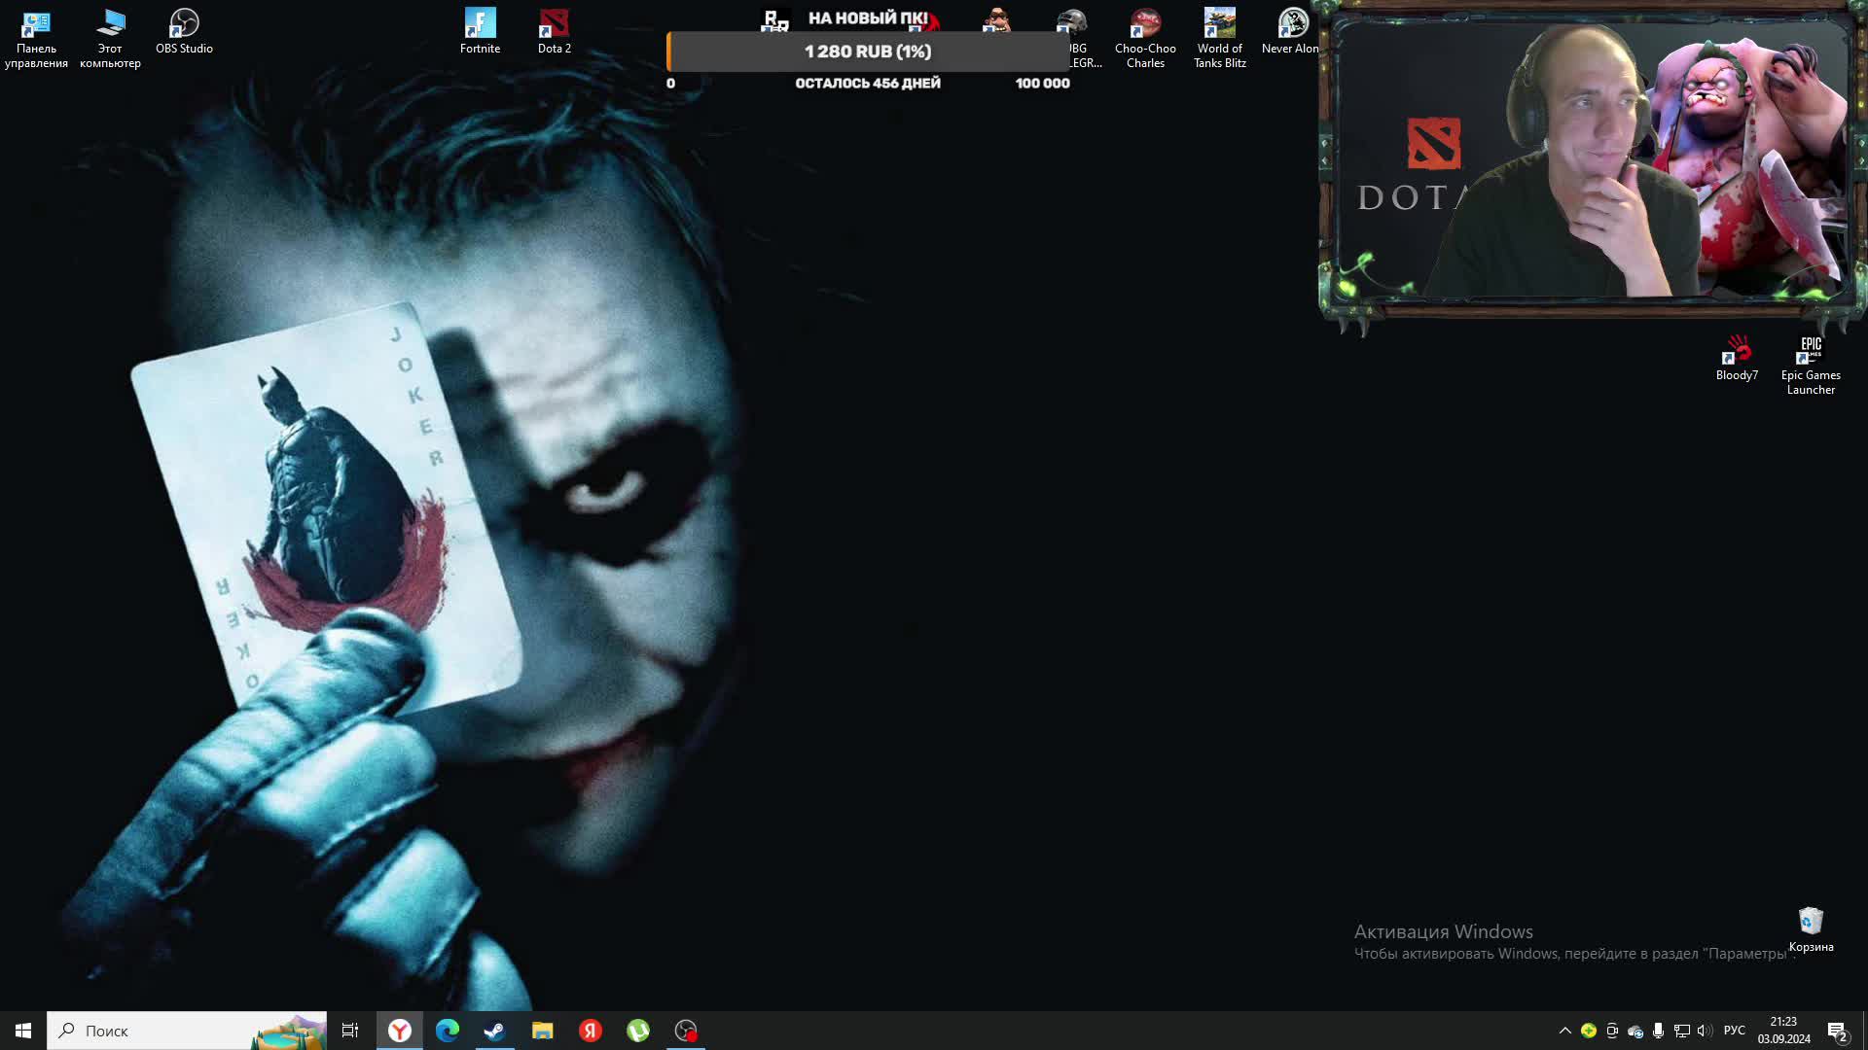This screenshot has width=1868, height=1050.
Task: Open the Meet Now camera tray icon
Action: pyautogui.click(x=1612, y=1031)
